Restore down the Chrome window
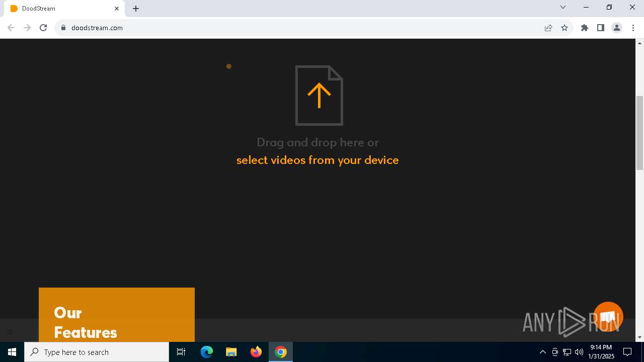The height and width of the screenshot is (362, 644). click(609, 8)
